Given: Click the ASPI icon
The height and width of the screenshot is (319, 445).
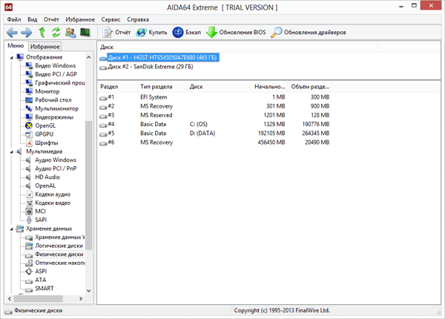Looking at the screenshot, I should 29,272.
